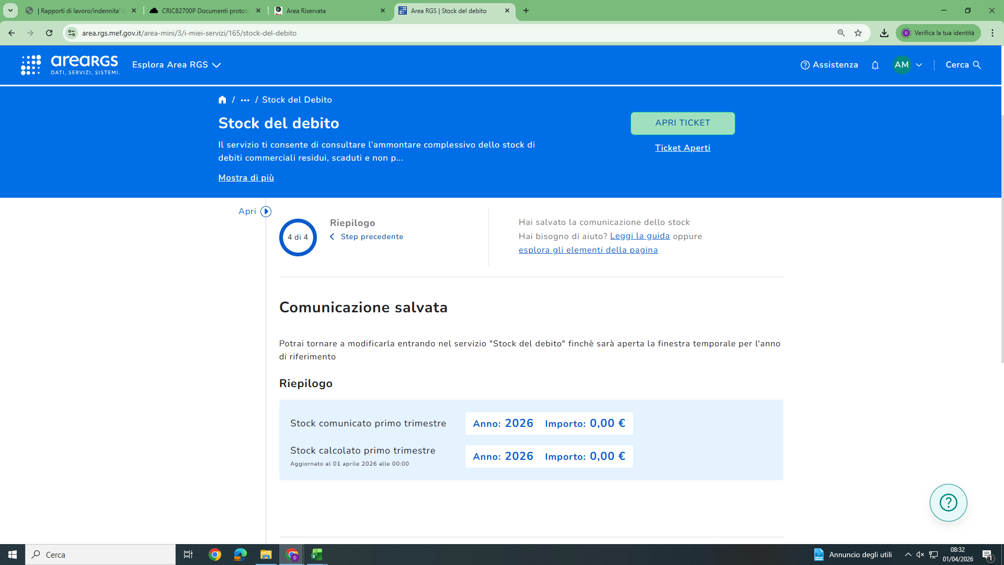
Task: Switch to Area Riservata tab
Action: (329, 10)
